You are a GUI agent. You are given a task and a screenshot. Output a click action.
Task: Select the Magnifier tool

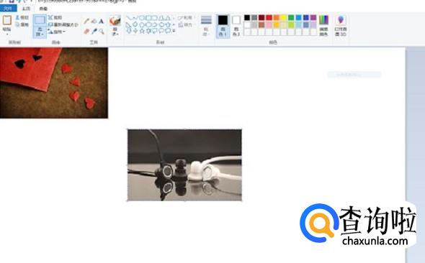point(101,32)
